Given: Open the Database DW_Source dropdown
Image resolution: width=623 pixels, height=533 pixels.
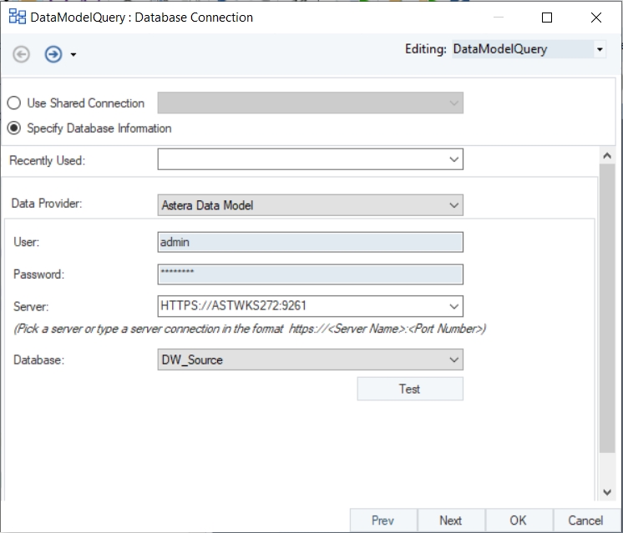Looking at the screenshot, I should [x=453, y=360].
